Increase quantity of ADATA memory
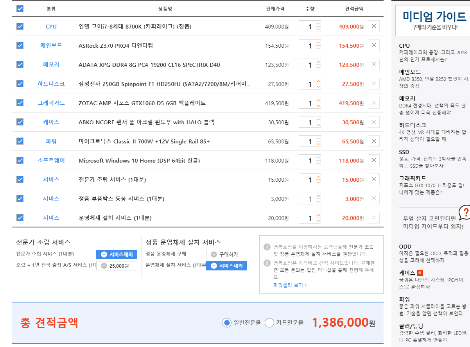The height and width of the screenshot is (347, 470). click(318, 62)
